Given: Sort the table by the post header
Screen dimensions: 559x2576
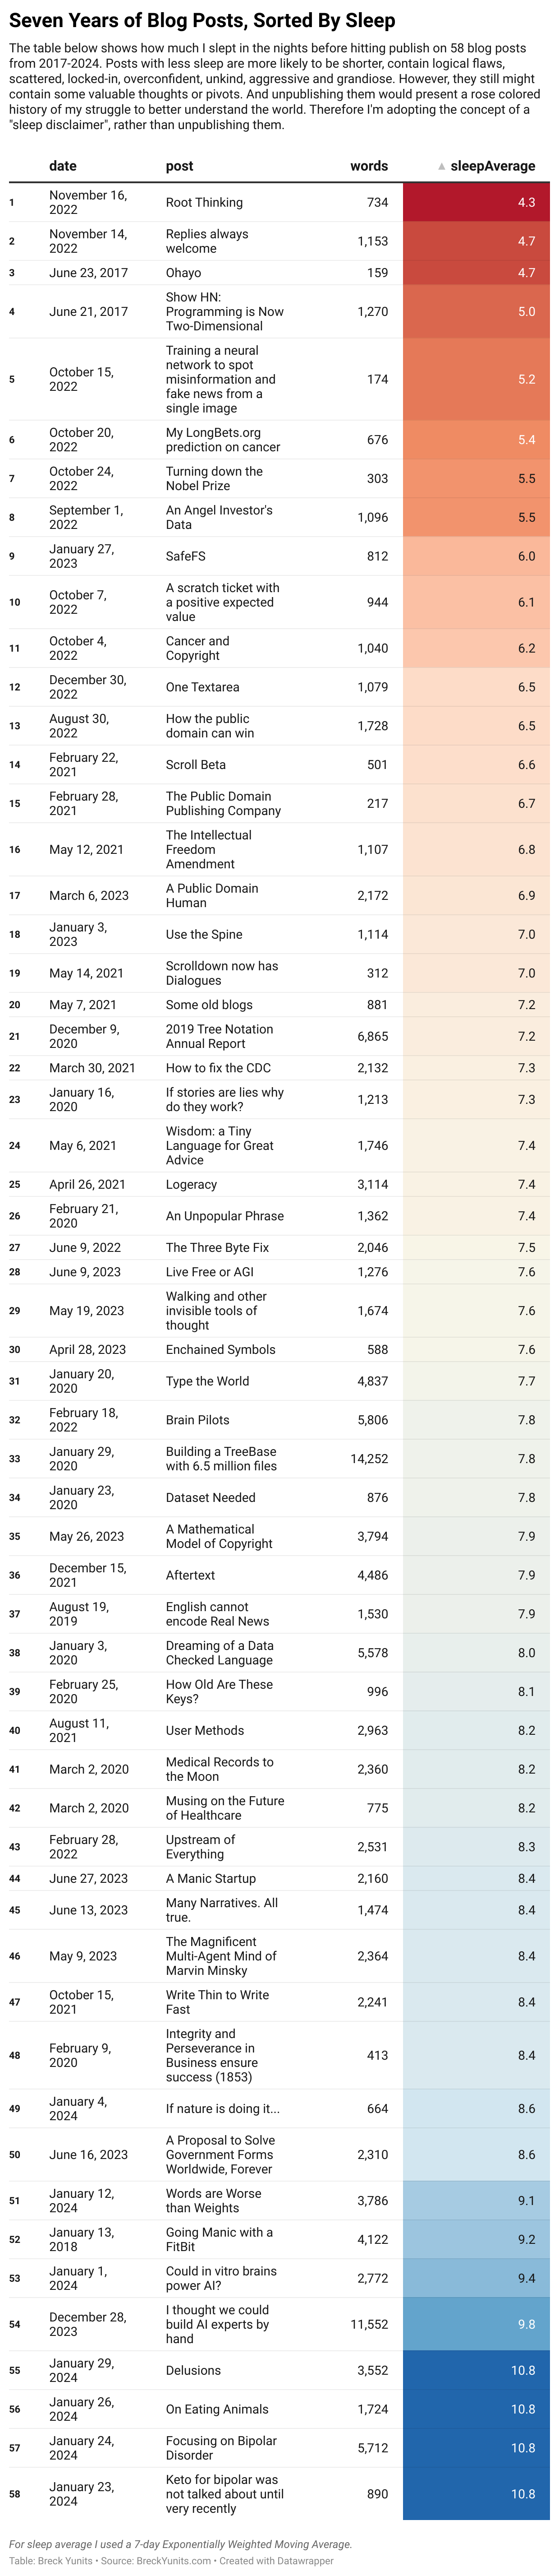Looking at the screenshot, I should (x=180, y=166).
